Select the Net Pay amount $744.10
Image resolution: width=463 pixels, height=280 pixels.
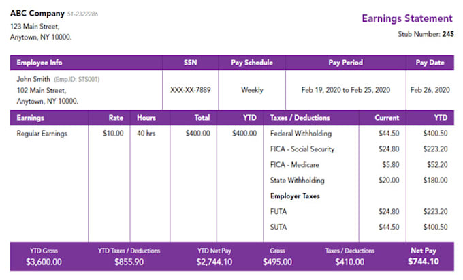pyautogui.click(x=424, y=262)
